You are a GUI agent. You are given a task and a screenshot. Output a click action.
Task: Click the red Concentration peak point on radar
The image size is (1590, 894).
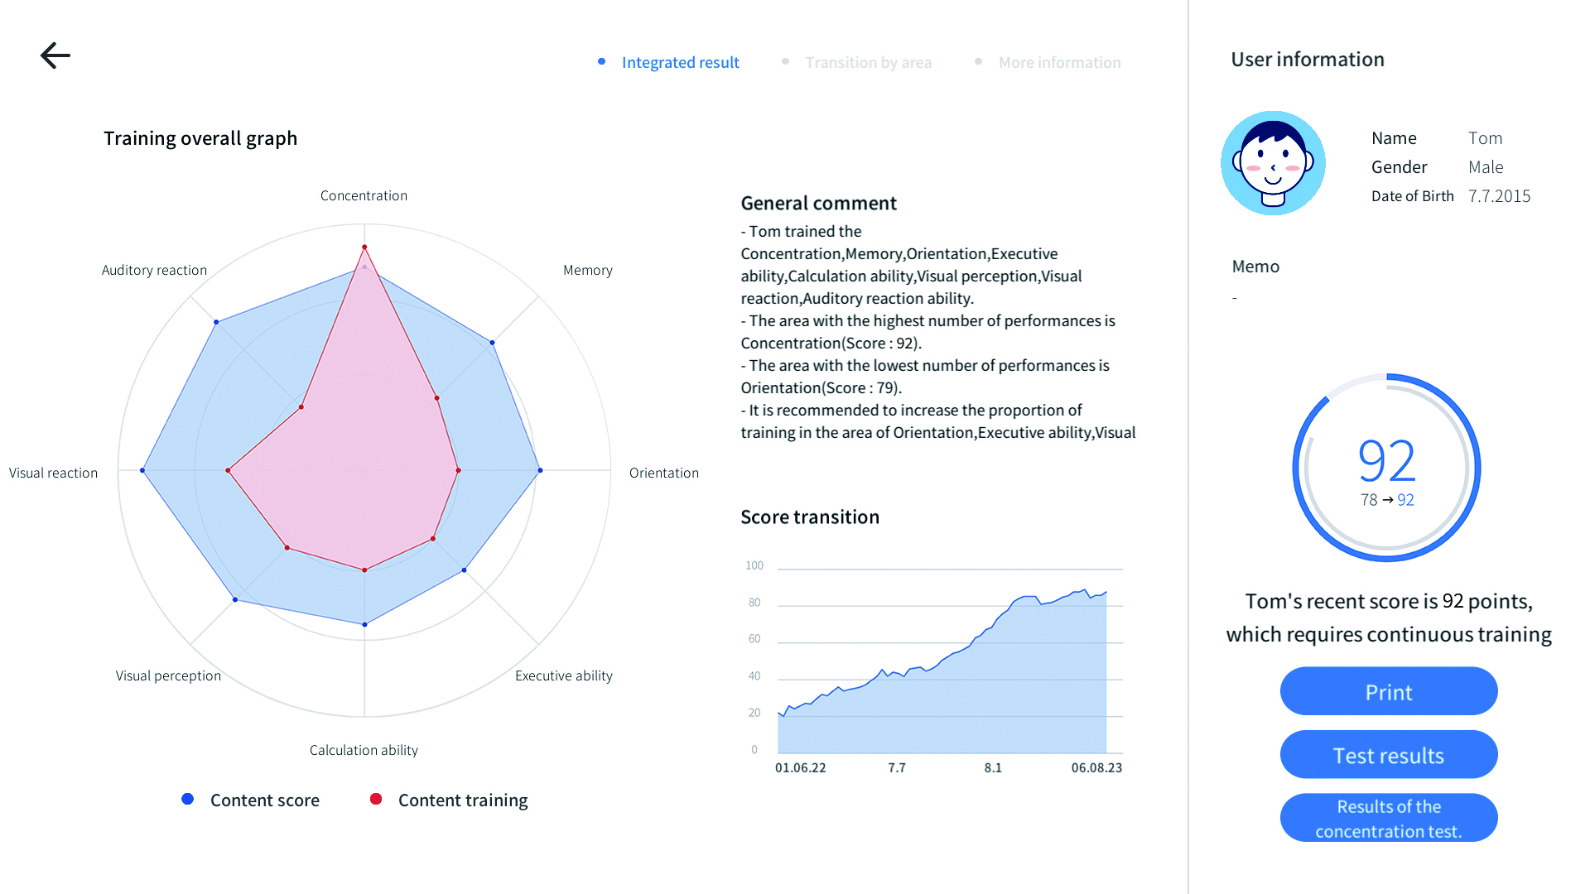coord(364,248)
